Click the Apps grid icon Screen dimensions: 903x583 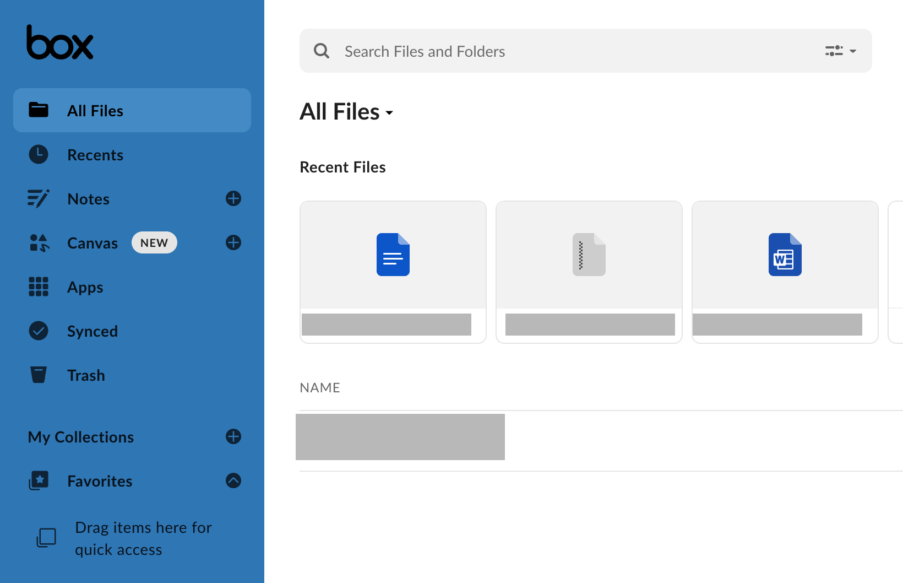pyautogui.click(x=39, y=287)
